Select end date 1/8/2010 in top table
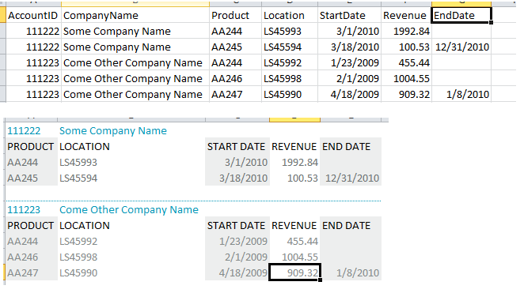 tap(461, 94)
